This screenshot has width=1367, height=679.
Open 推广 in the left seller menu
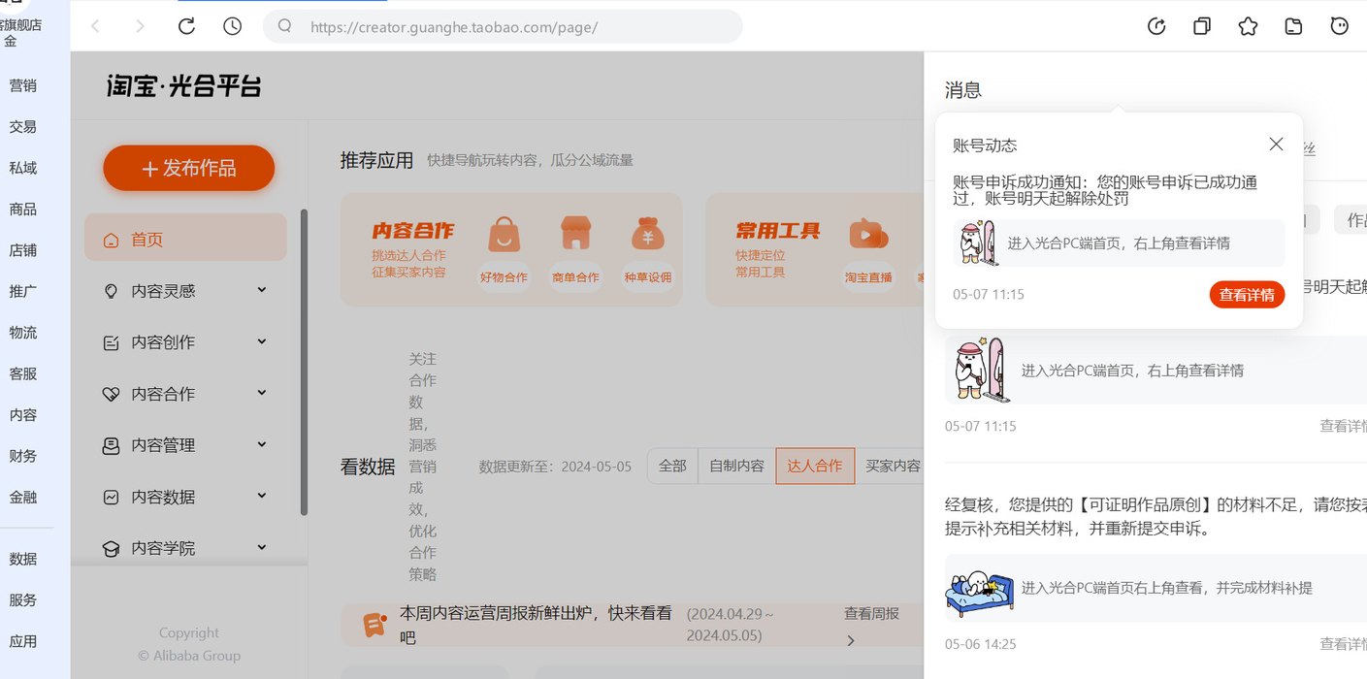[x=23, y=291]
